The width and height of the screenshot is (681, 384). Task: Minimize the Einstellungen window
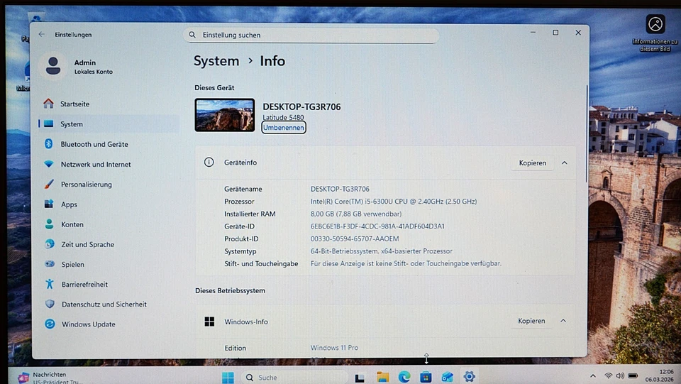coord(533,33)
